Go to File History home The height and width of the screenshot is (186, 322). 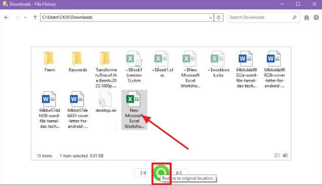306,18
